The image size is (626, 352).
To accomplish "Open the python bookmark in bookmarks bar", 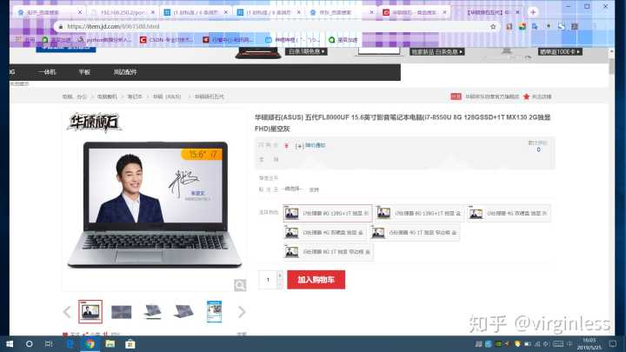I will pos(104,40).
